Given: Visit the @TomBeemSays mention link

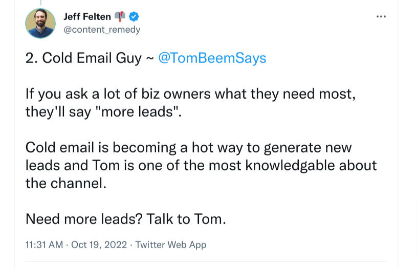Looking at the screenshot, I should coord(212,58).
